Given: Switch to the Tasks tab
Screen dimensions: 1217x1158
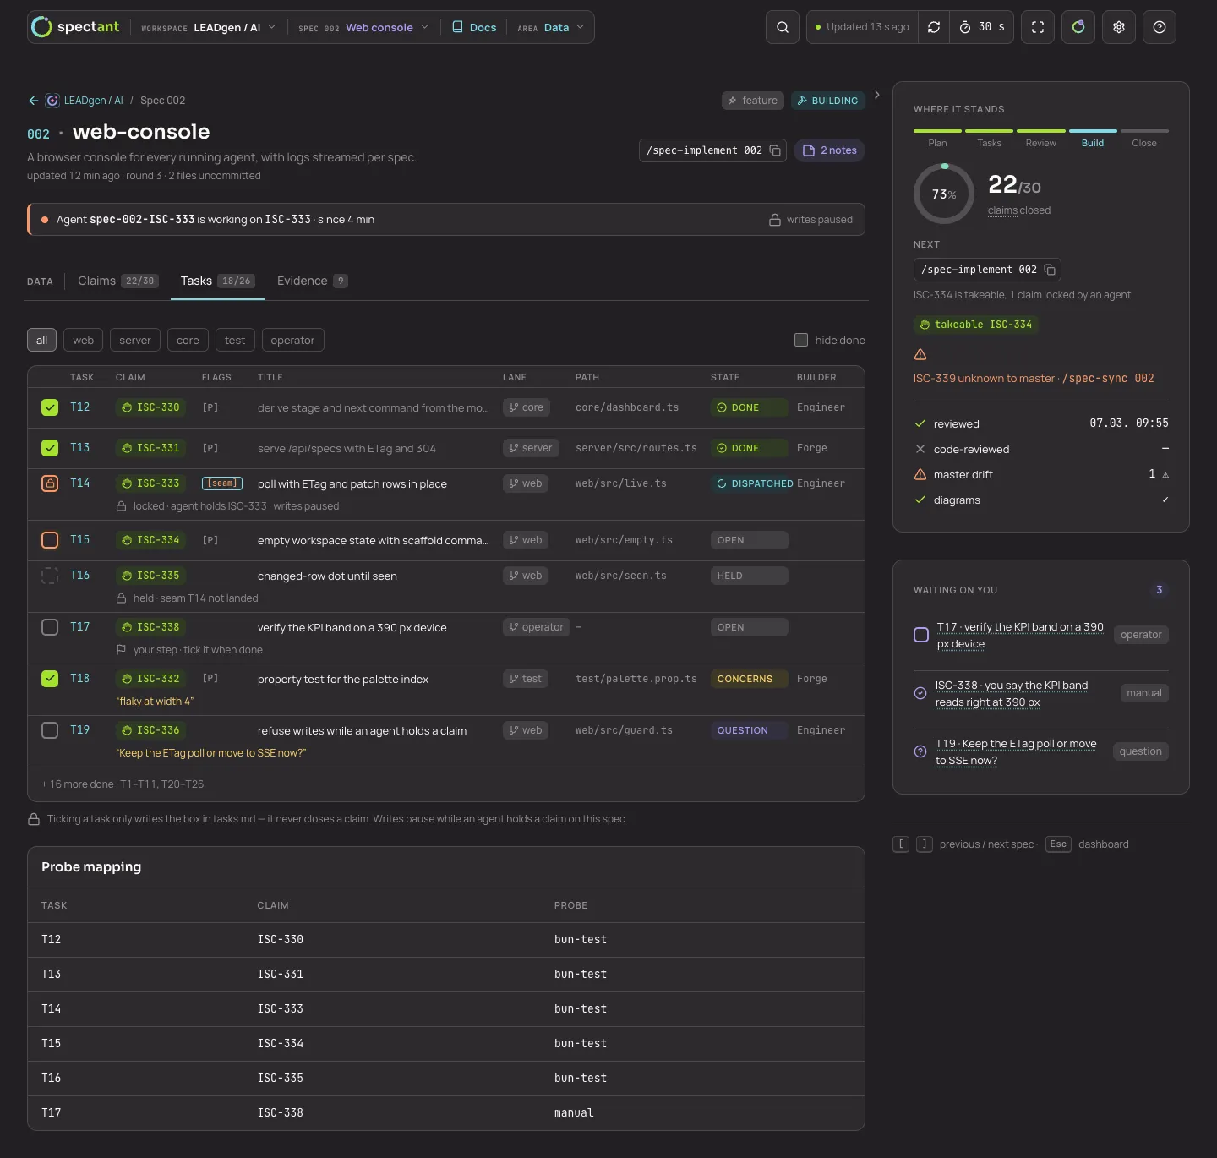Looking at the screenshot, I should pos(217,281).
